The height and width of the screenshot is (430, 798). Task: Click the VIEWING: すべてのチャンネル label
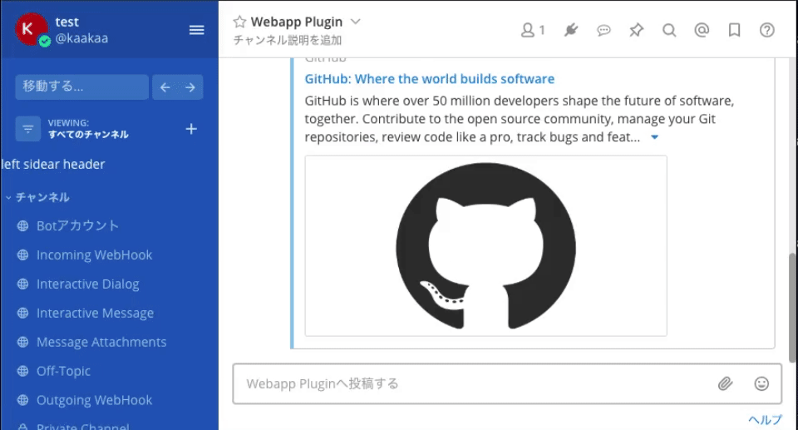[x=88, y=129]
